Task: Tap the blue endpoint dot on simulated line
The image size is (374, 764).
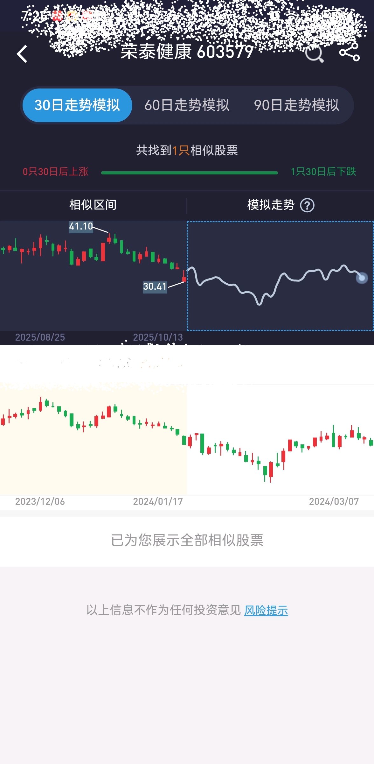Action: click(x=362, y=278)
